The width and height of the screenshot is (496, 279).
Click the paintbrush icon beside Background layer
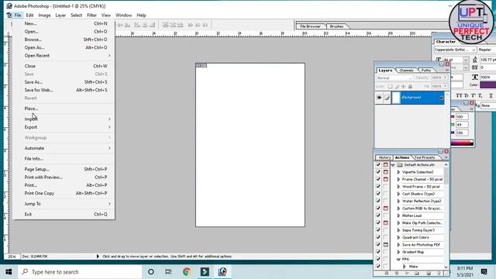(387, 98)
